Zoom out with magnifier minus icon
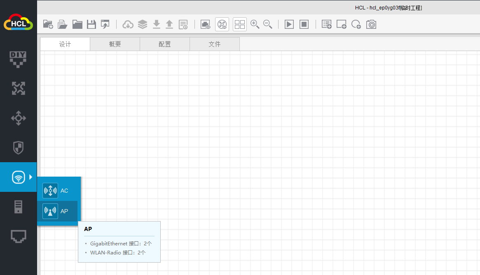The height and width of the screenshot is (275, 480). [267, 24]
